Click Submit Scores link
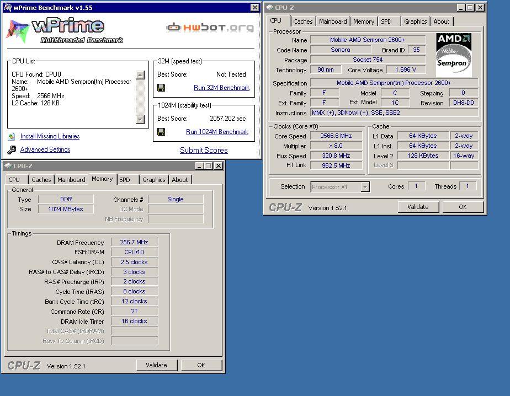The height and width of the screenshot is (396, 510). (204, 150)
